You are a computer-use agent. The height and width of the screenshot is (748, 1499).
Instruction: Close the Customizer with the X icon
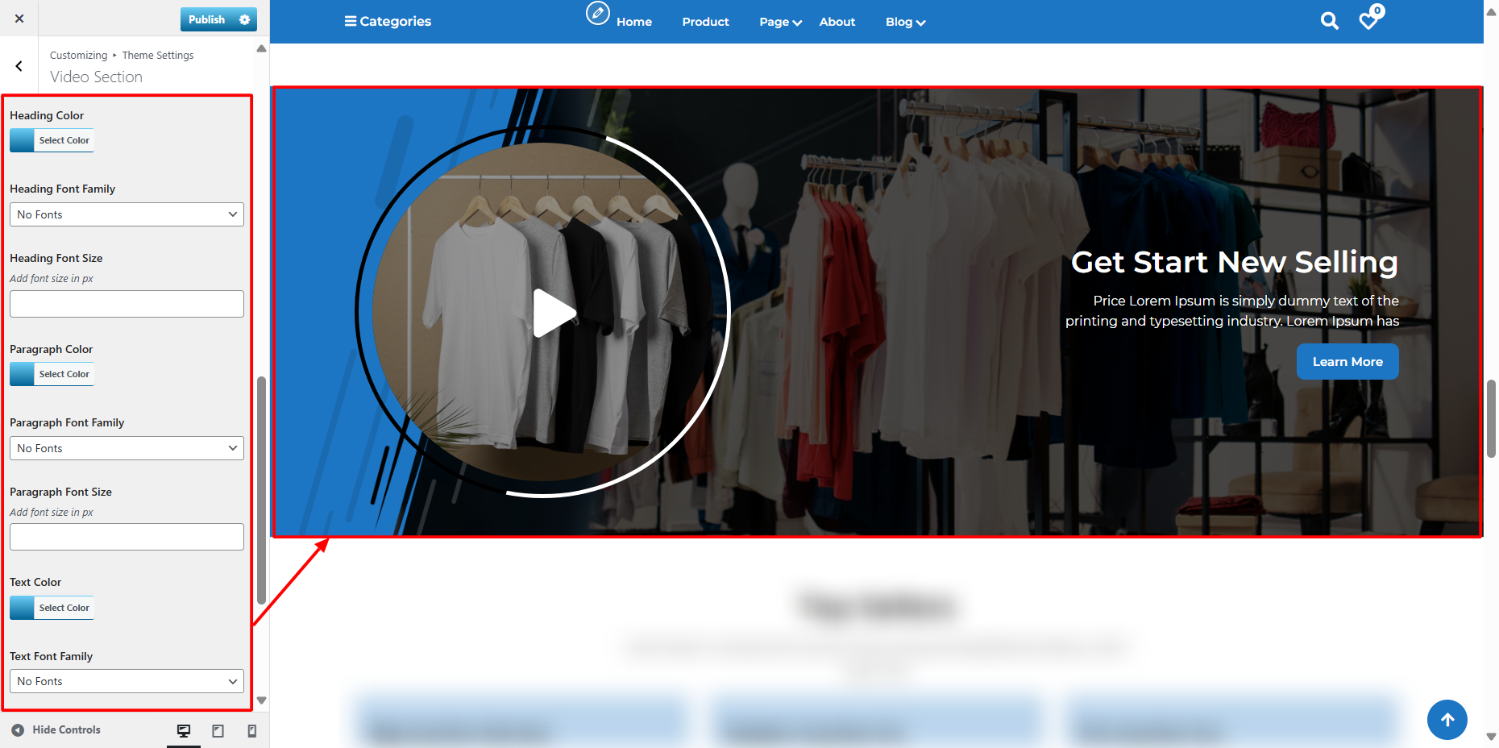click(x=19, y=19)
